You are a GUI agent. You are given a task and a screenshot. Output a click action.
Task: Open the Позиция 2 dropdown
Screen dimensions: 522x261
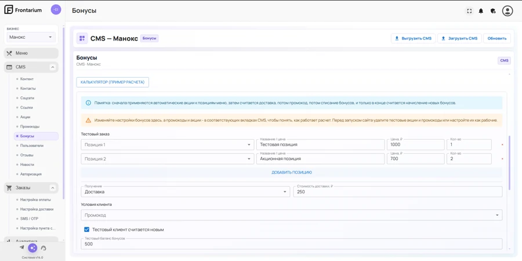168,159
